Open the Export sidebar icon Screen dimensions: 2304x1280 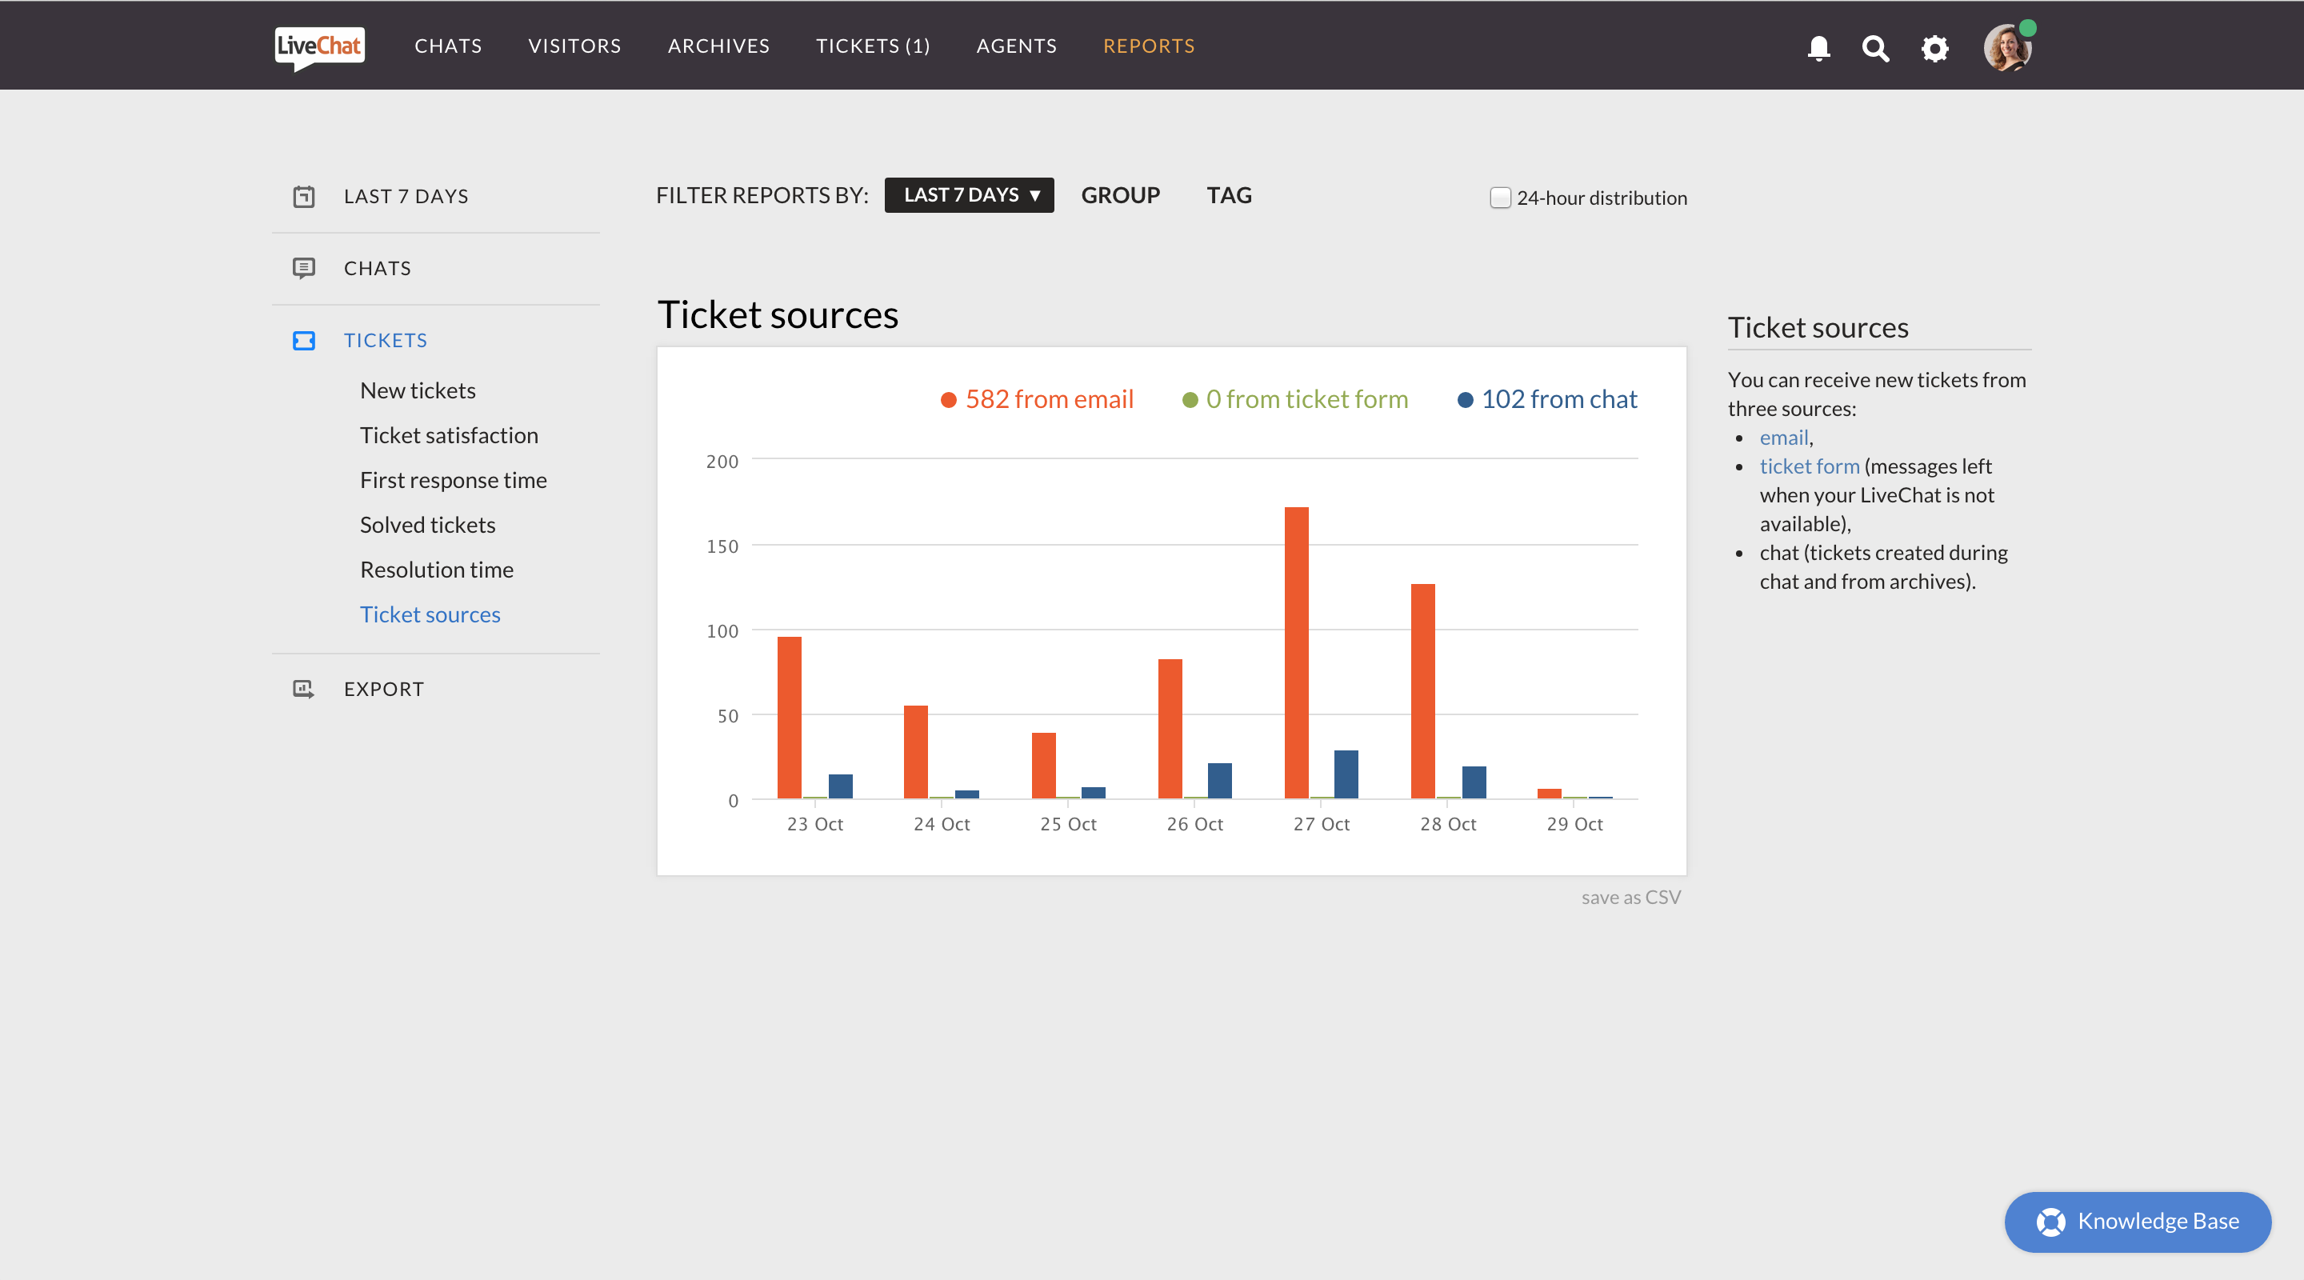click(304, 689)
